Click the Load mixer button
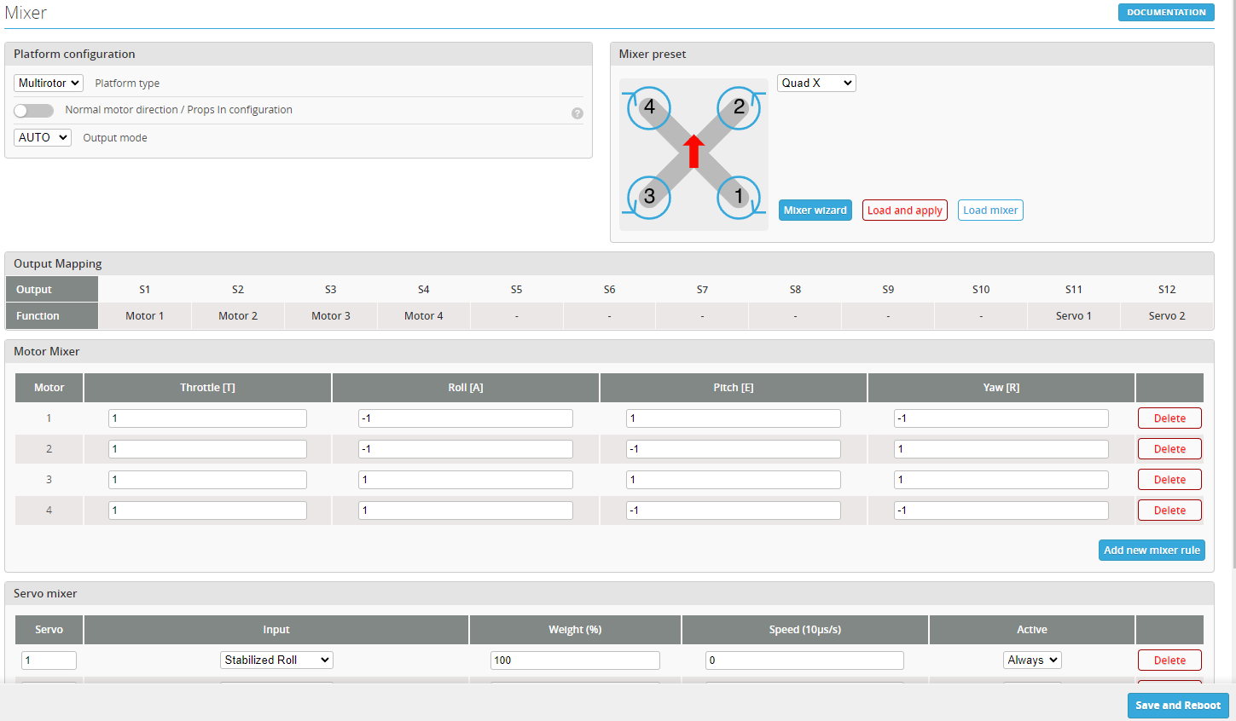The image size is (1236, 721). click(990, 210)
